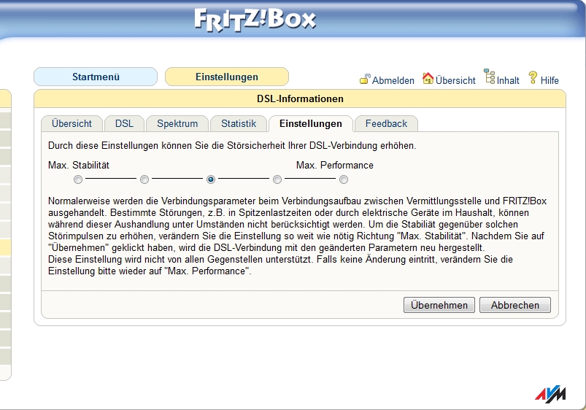Viewport: 586px width, 410px height.
Task: Click the DSL-Informationen heading
Action: point(300,99)
